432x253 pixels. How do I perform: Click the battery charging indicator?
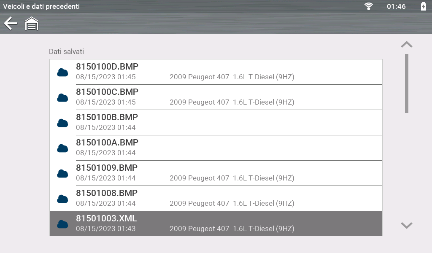[423, 6]
